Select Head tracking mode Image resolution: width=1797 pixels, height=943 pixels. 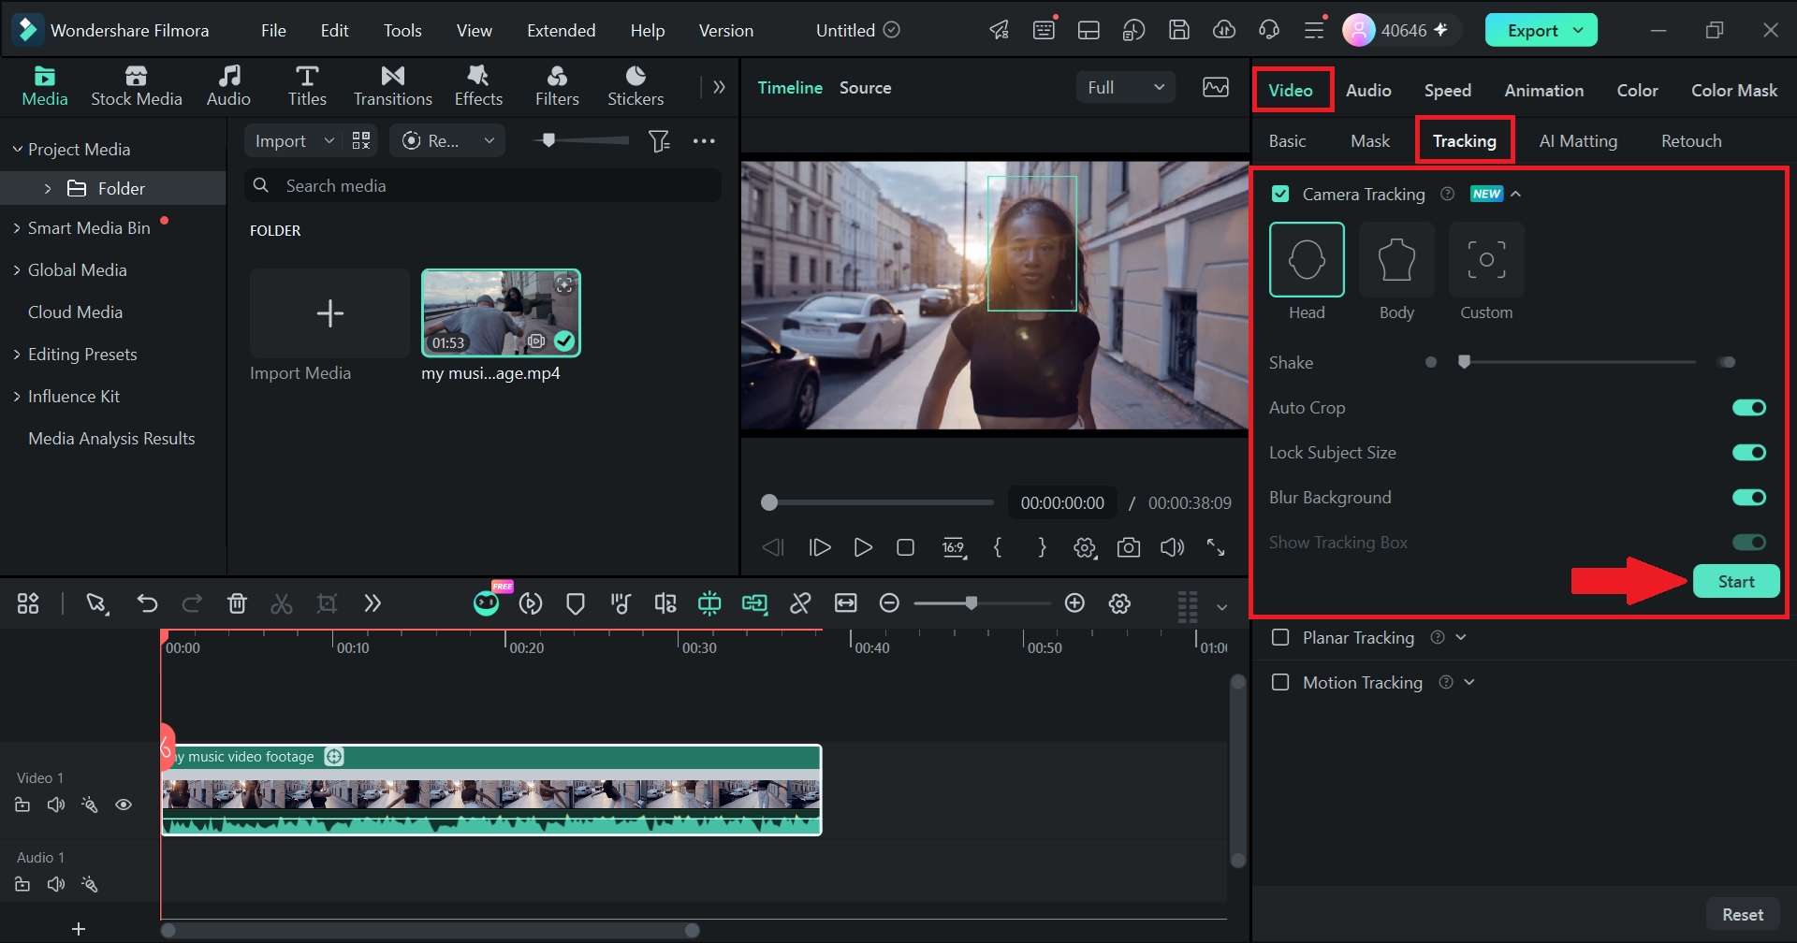coord(1307,260)
